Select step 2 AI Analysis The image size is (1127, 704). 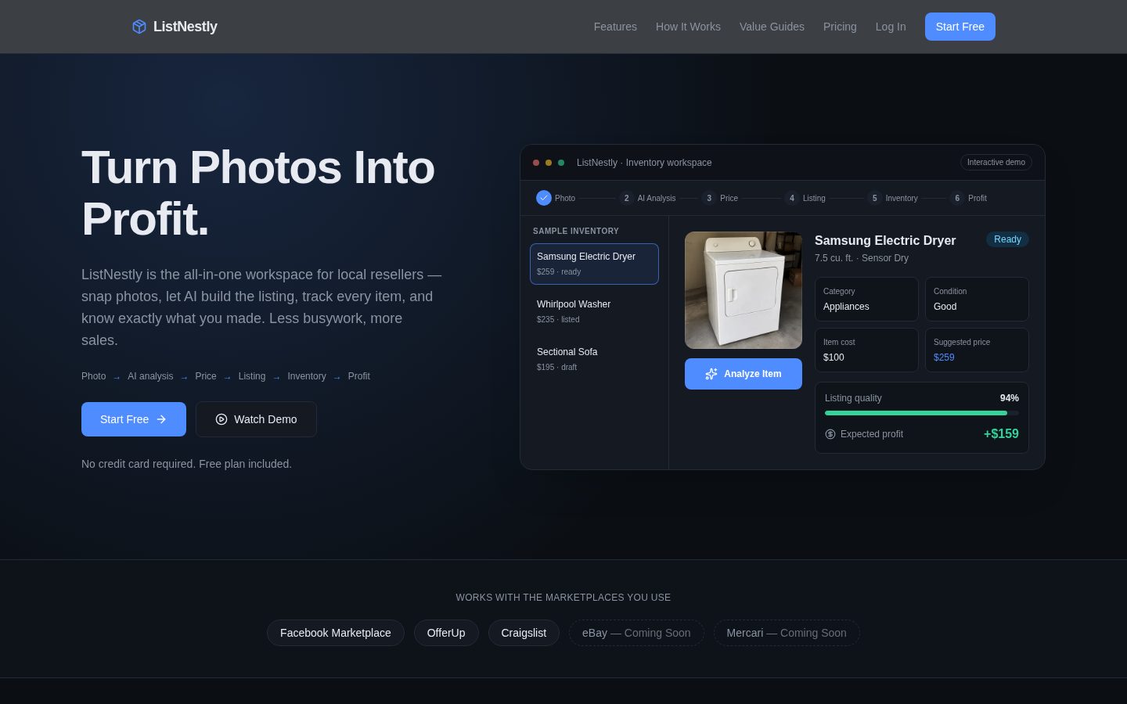(647, 198)
